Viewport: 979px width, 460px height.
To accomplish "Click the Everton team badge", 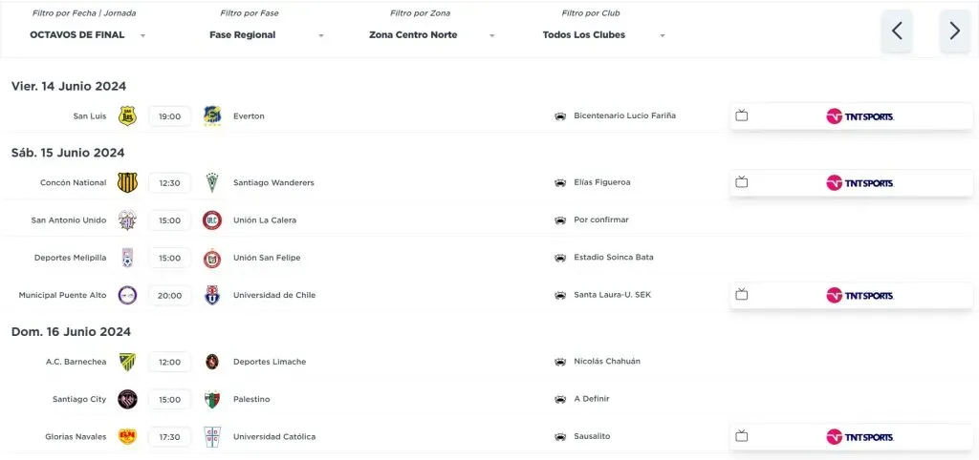I will pyautogui.click(x=212, y=116).
